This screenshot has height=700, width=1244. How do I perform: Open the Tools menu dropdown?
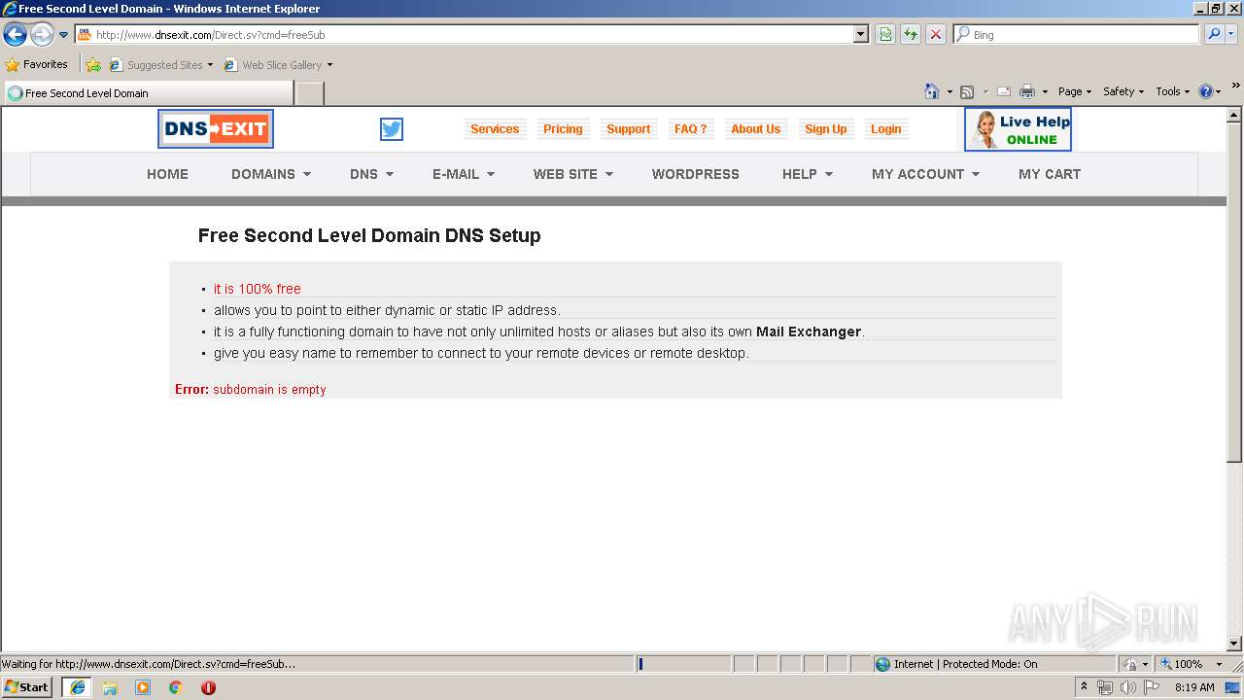tap(1172, 91)
